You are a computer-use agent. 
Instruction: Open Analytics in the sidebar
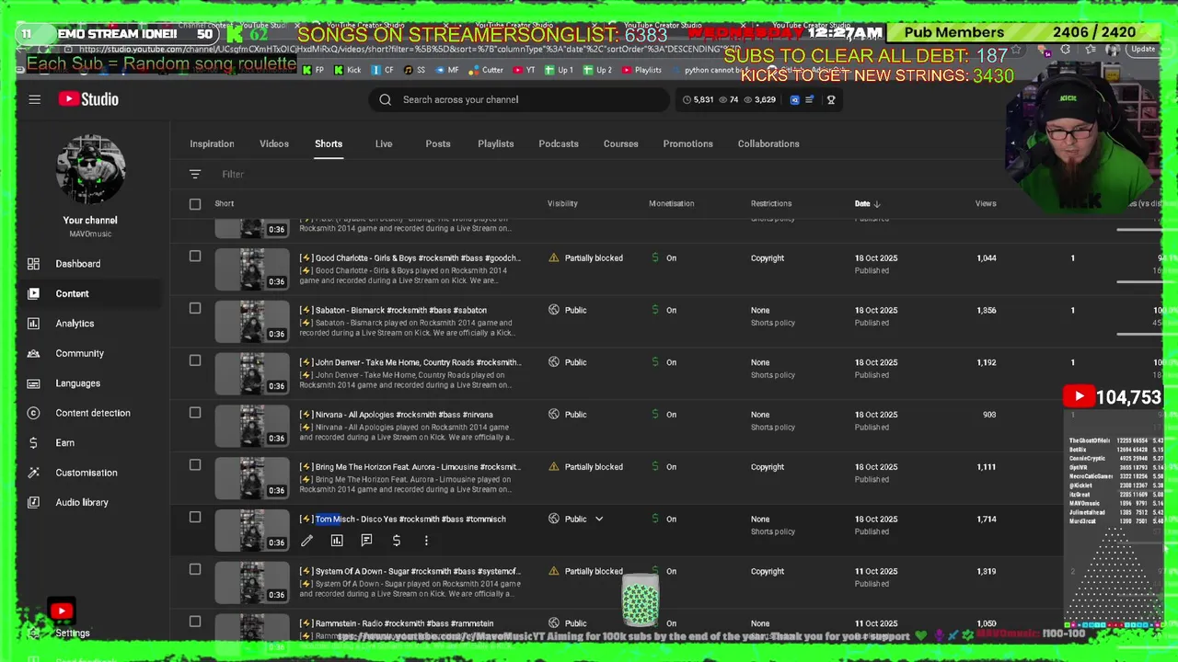(x=75, y=324)
